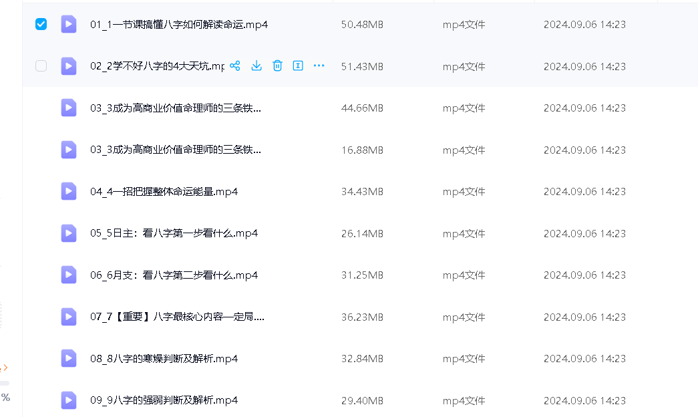Open the 03_3 file sized 16.88MB
Viewport: 698px width, 417px height.
(x=175, y=150)
